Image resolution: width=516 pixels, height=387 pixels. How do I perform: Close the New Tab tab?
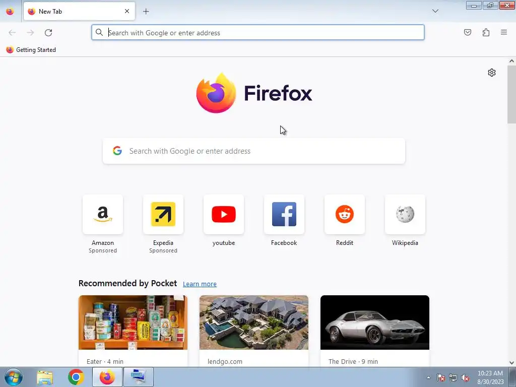click(x=127, y=11)
